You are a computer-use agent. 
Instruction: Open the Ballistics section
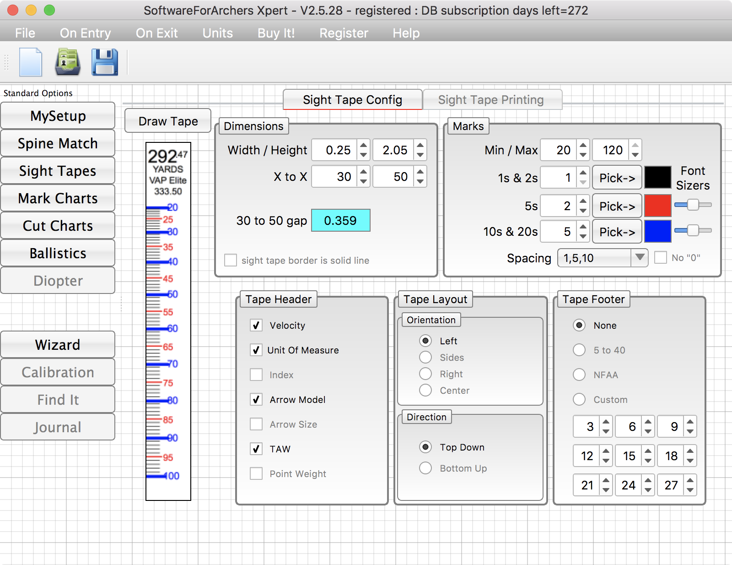58,253
